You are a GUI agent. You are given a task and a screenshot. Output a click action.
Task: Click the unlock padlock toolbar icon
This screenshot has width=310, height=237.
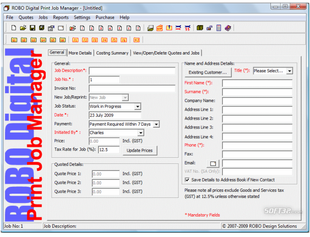tap(209, 28)
